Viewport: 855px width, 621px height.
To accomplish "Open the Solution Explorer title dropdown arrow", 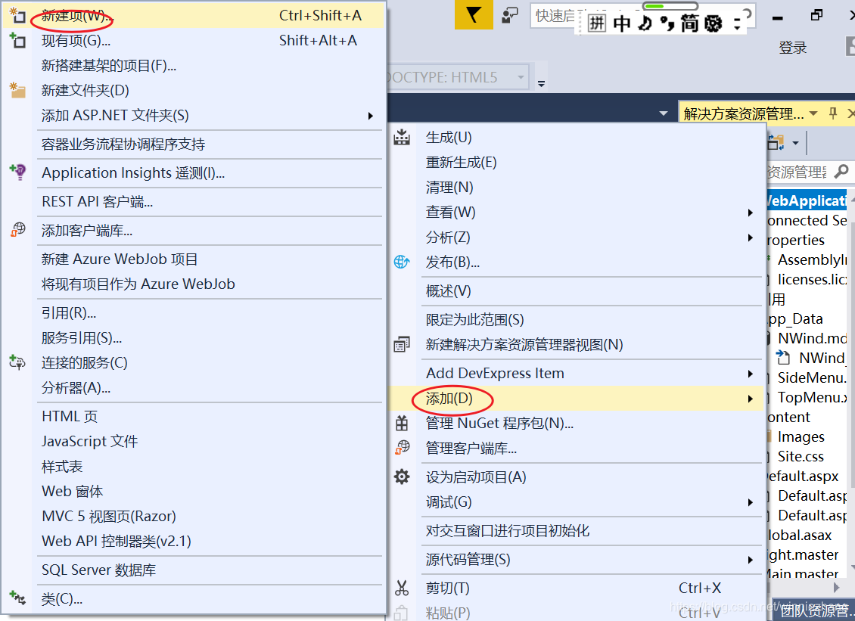I will tap(813, 113).
